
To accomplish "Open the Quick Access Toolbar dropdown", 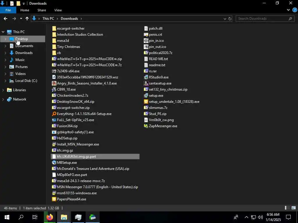I will tap(24, 3).
